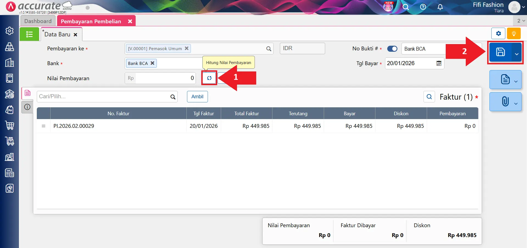Open the Tgl Bayar calendar picker

[x=439, y=64]
